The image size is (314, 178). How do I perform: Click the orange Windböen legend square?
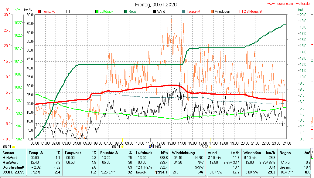point(212,12)
